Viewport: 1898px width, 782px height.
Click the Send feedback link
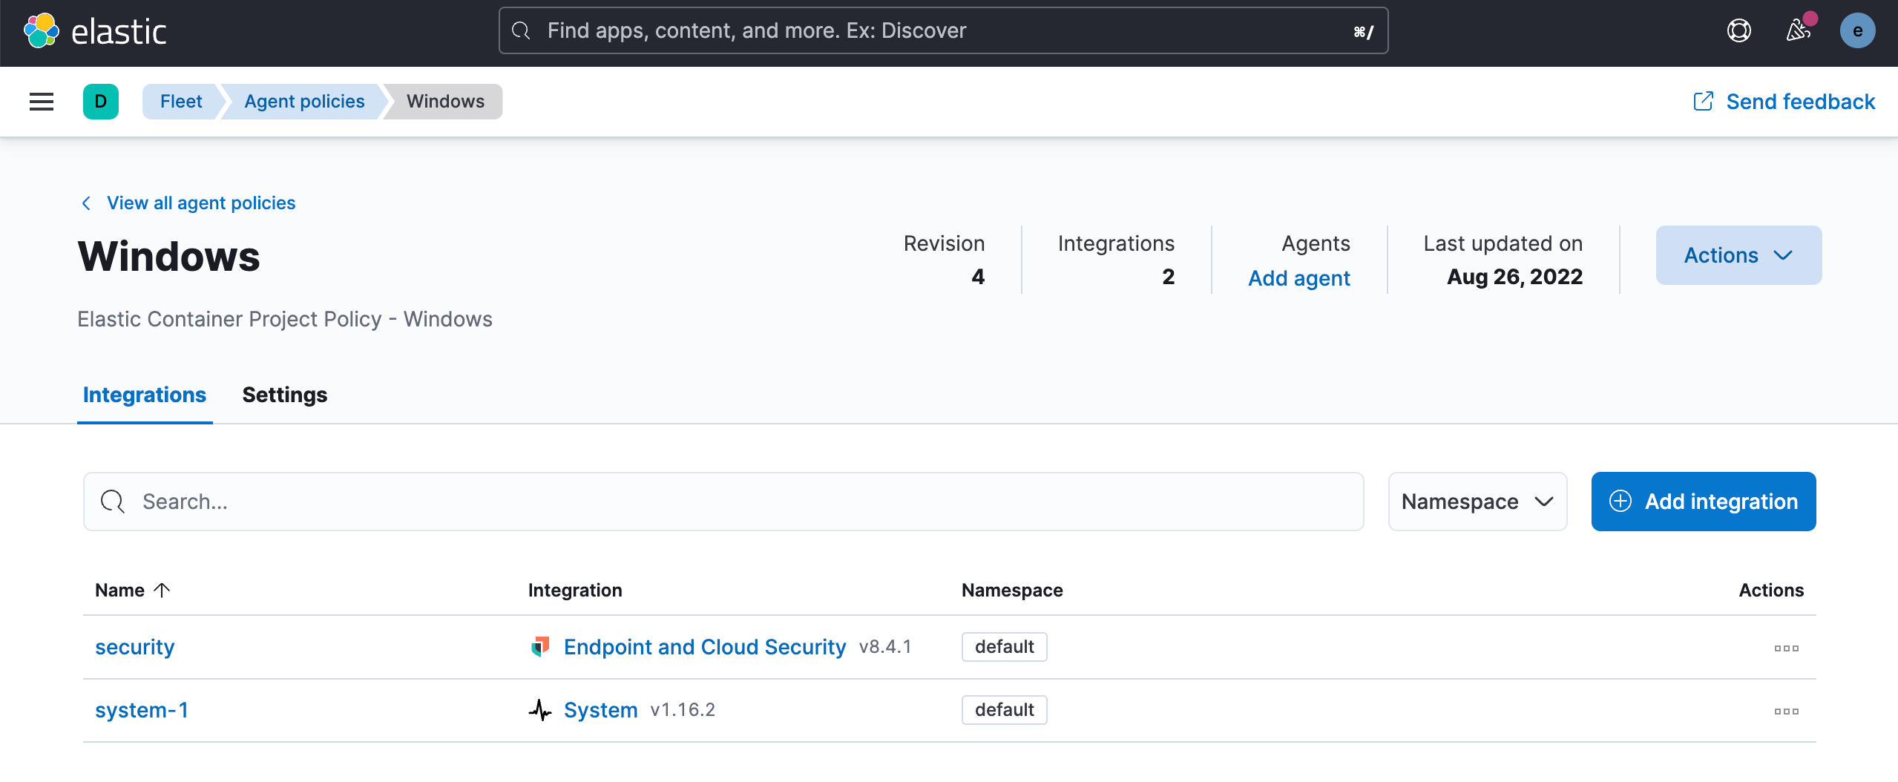[x=1784, y=102]
